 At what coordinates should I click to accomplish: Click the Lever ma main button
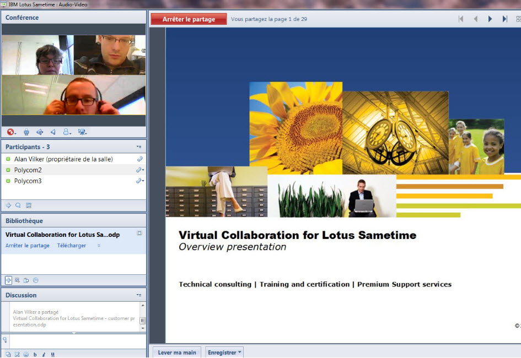(177, 352)
